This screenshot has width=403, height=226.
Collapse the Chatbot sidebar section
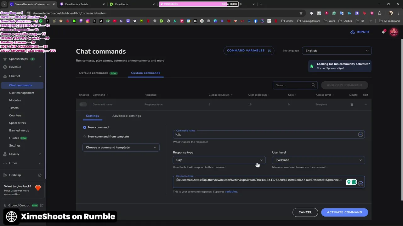pos(40,76)
